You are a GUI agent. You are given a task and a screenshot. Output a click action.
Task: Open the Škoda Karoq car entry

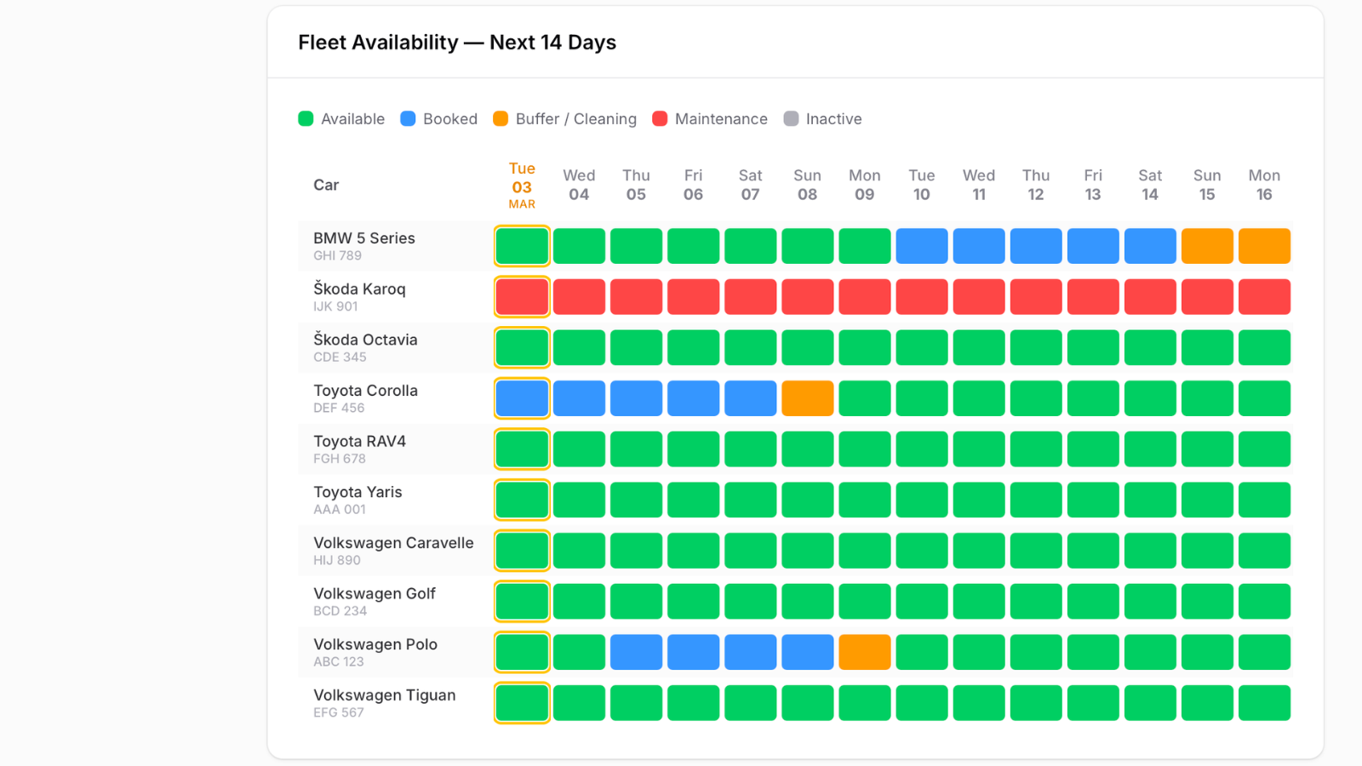[x=359, y=297]
